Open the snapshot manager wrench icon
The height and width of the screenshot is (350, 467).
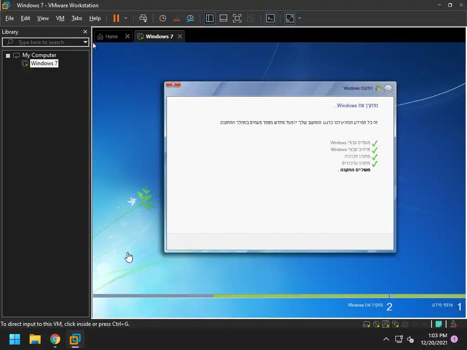tap(190, 18)
